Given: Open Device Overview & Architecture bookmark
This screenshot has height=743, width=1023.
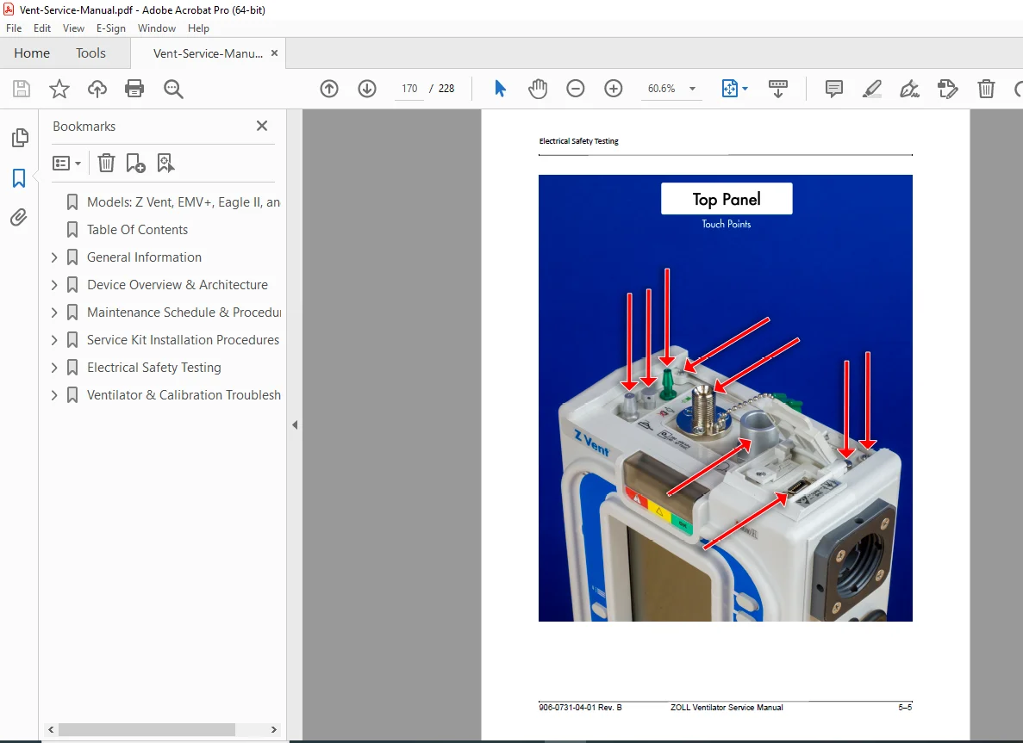Looking at the screenshot, I should click(x=178, y=285).
